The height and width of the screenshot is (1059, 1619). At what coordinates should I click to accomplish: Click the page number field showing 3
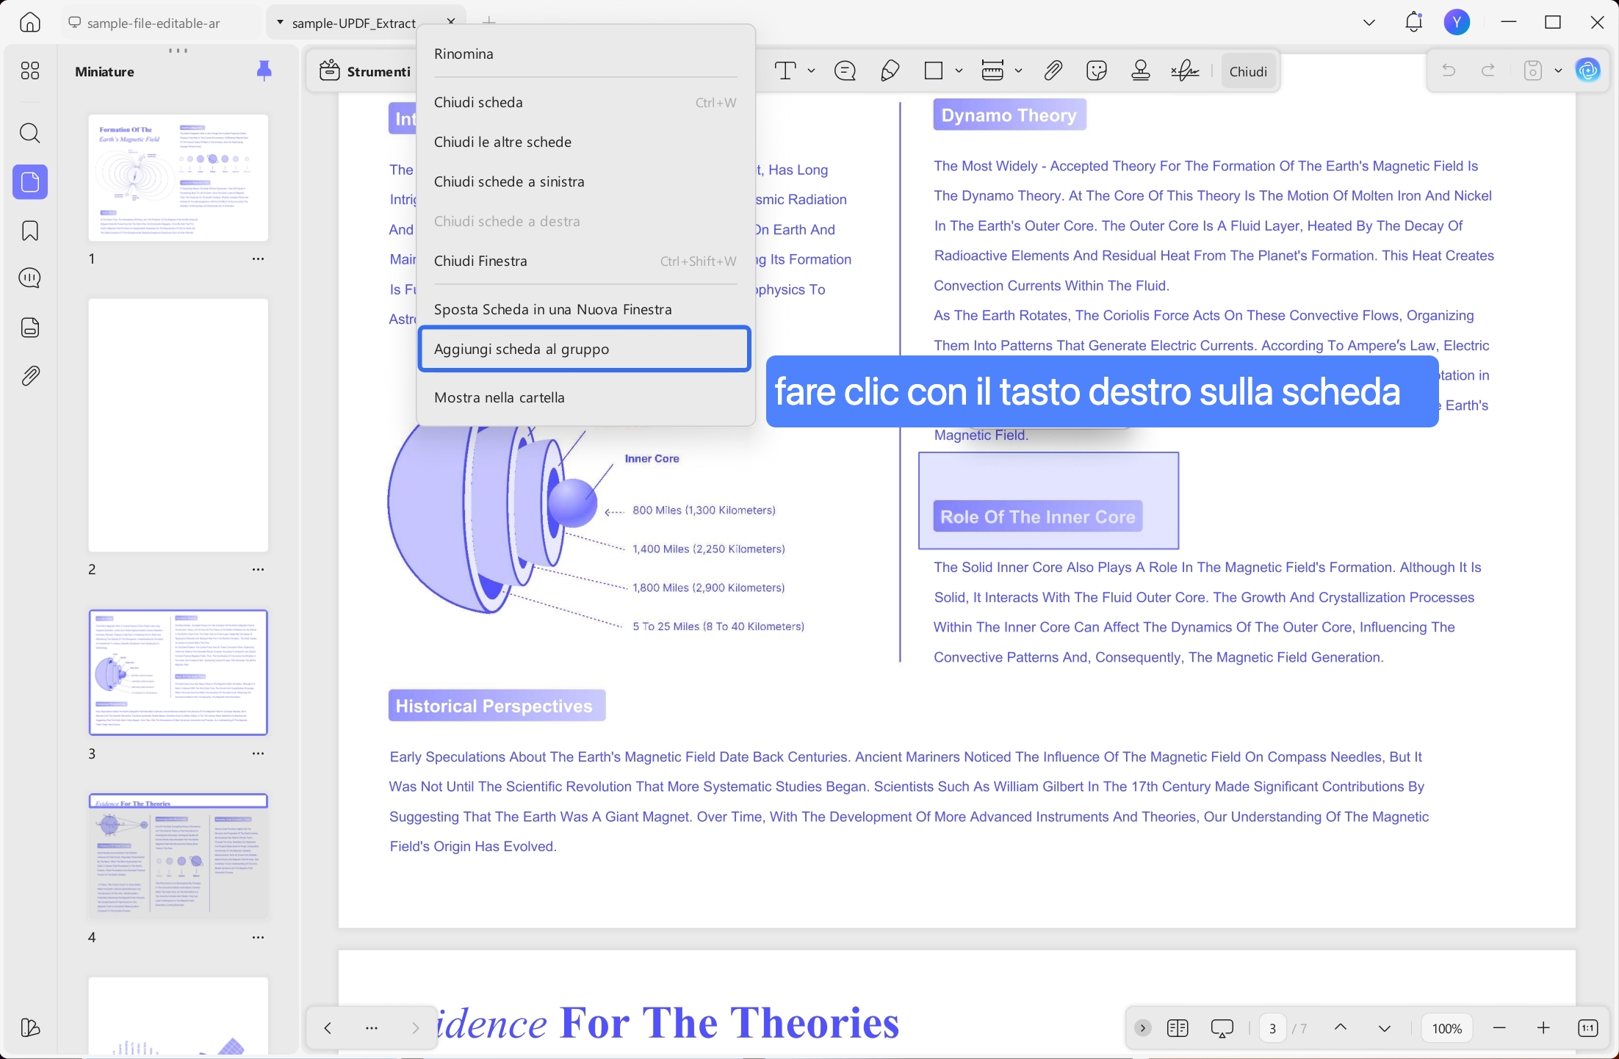click(1273, 1028)
